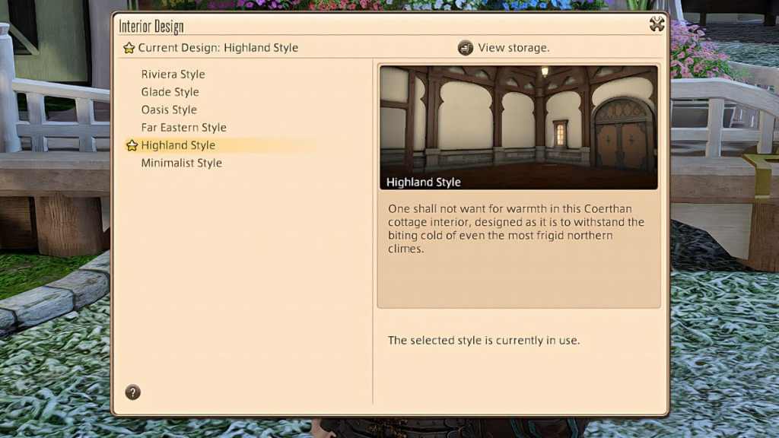Click the Current Design: Highland Style label
Viewport: 779px width, 438px height.
[218, 48]
